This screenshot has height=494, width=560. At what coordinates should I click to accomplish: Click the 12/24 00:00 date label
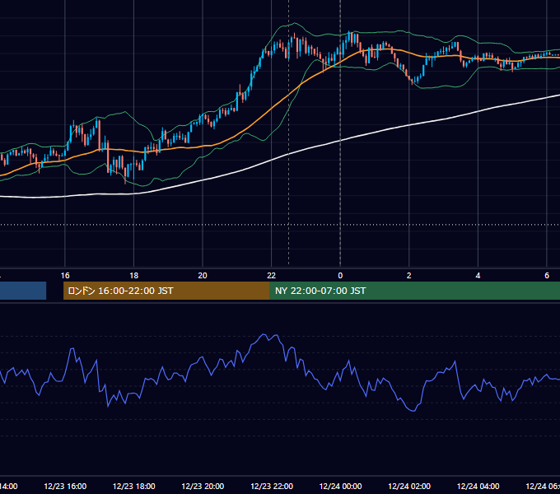[x=340, y=486]
